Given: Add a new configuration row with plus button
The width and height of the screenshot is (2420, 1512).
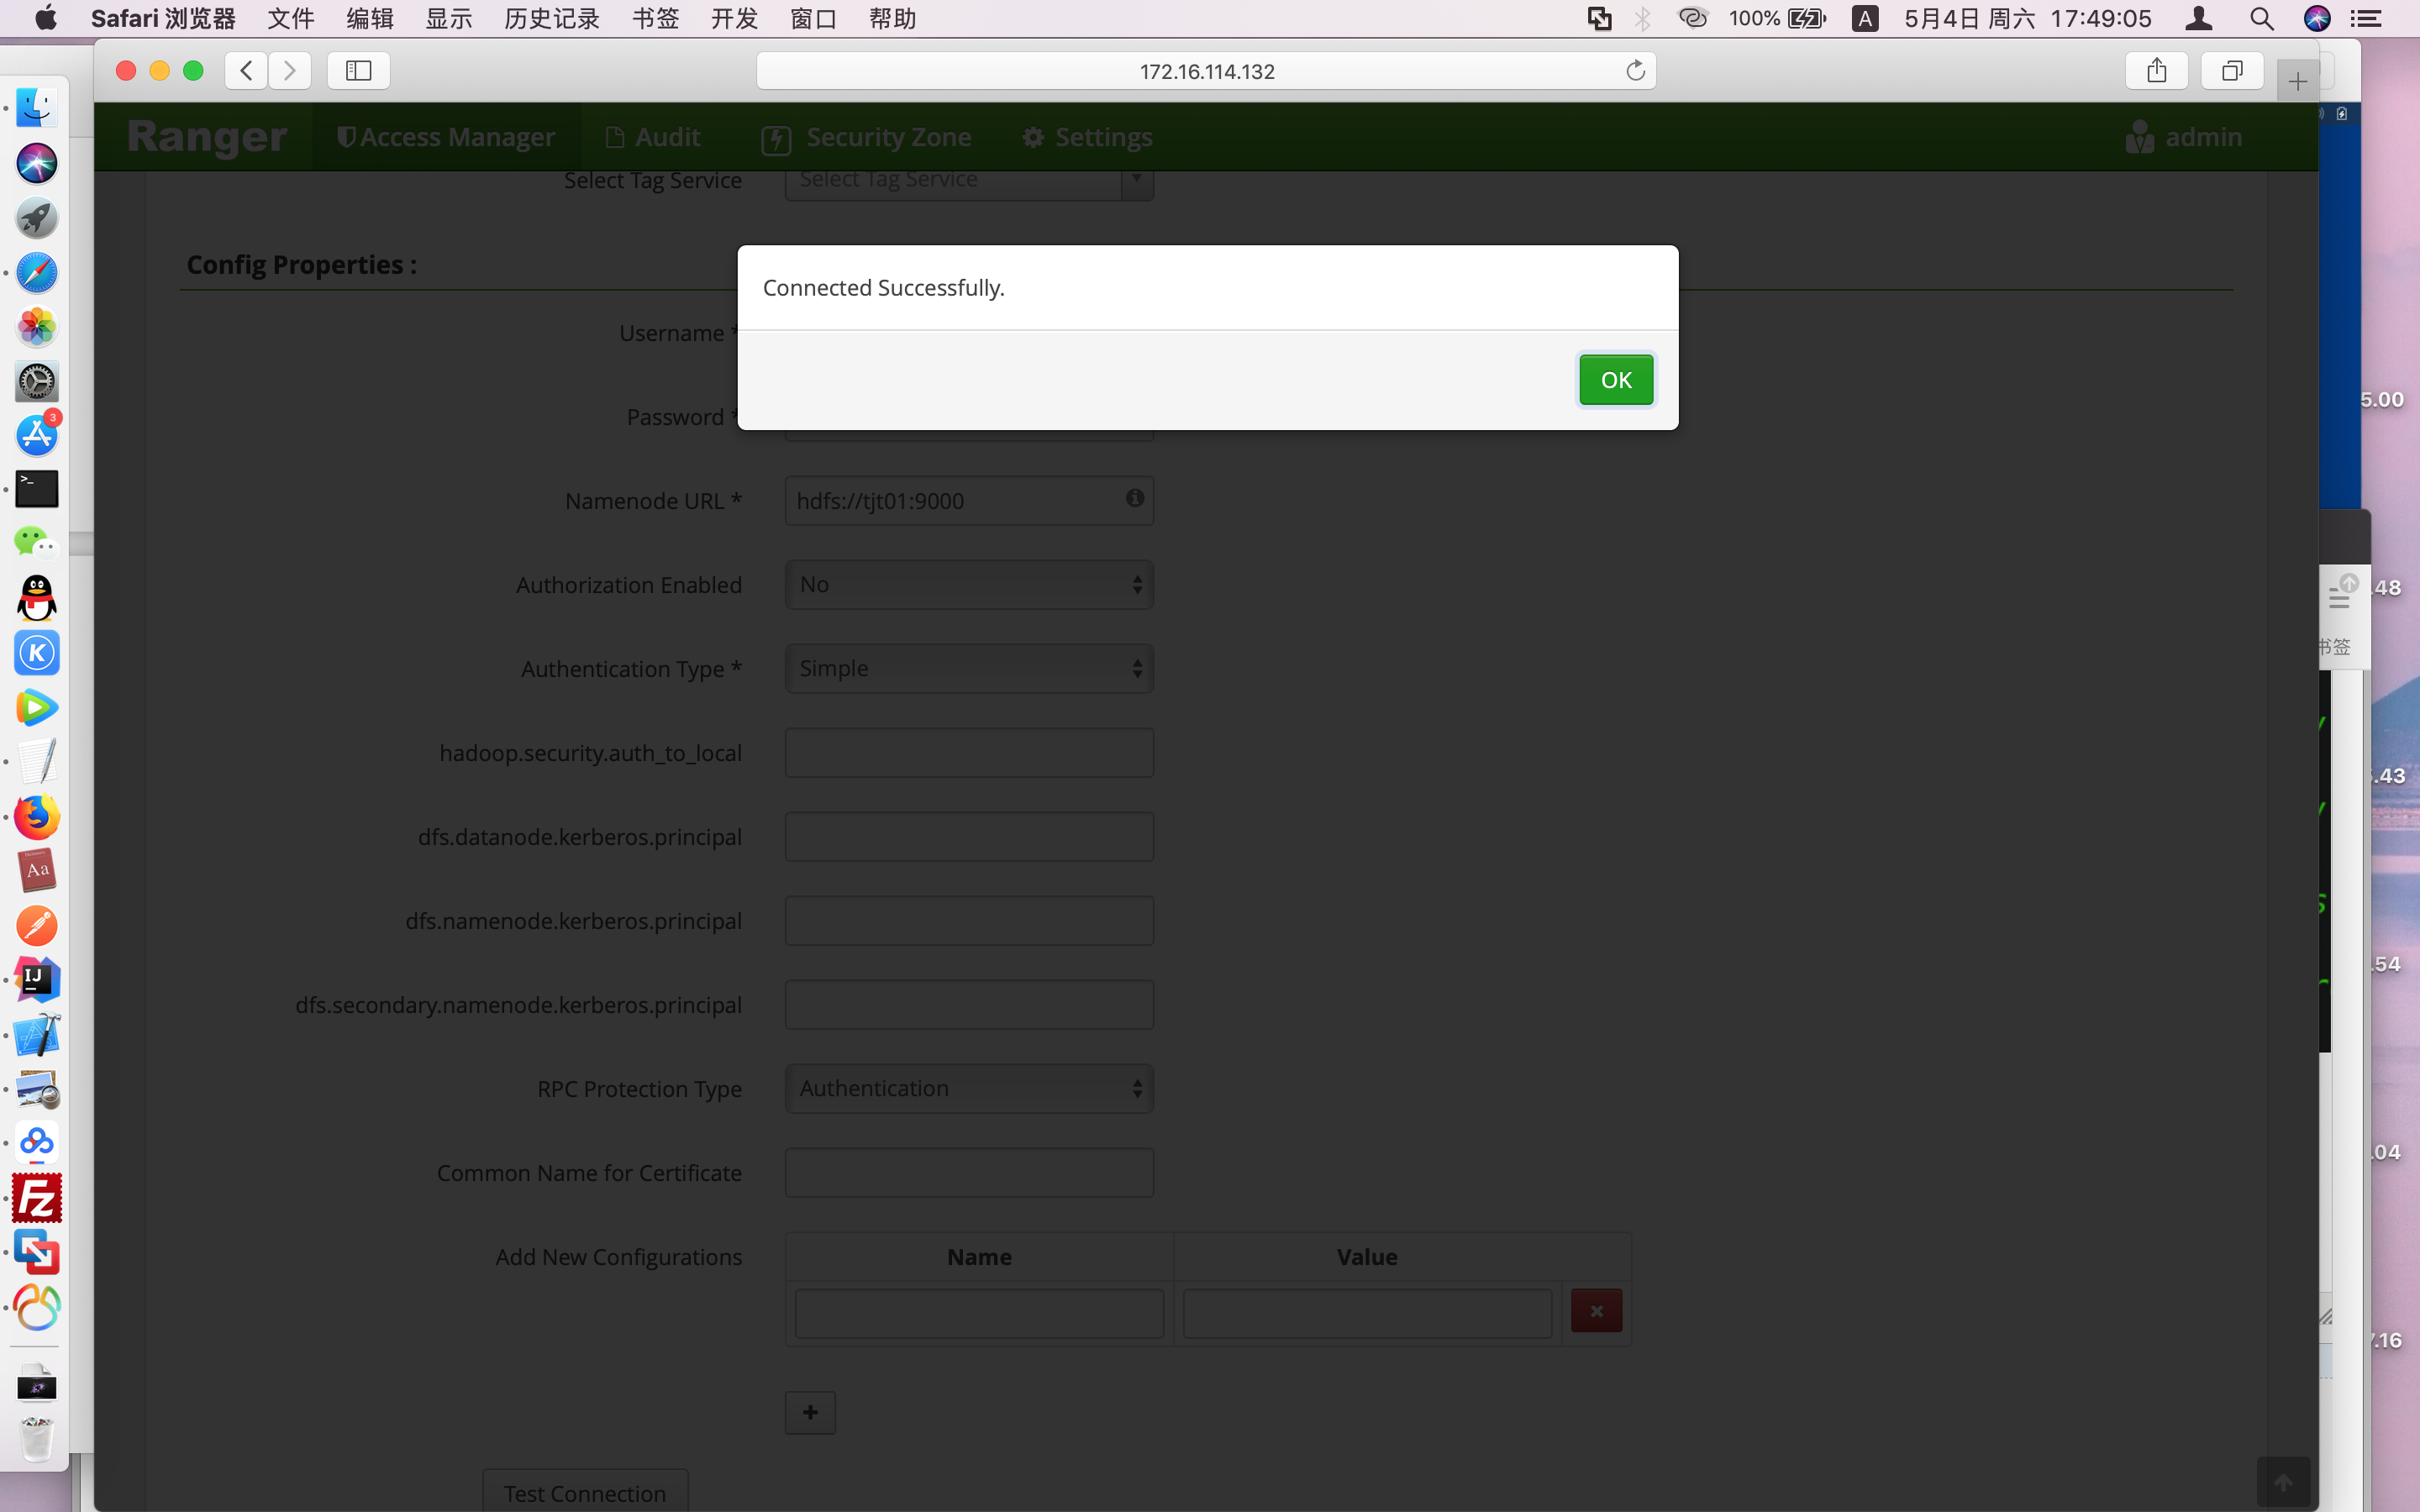Looking at the screenshot, I should (x=810, y=1412).
